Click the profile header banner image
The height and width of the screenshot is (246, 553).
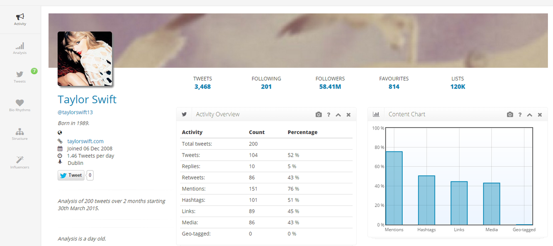[x=299, y=41]
